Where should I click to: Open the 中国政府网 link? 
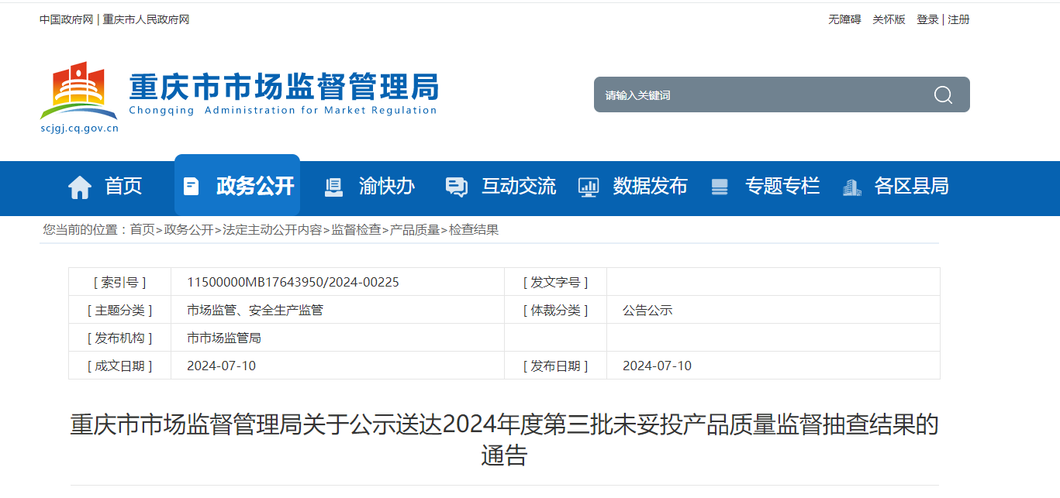coord(67,19)
